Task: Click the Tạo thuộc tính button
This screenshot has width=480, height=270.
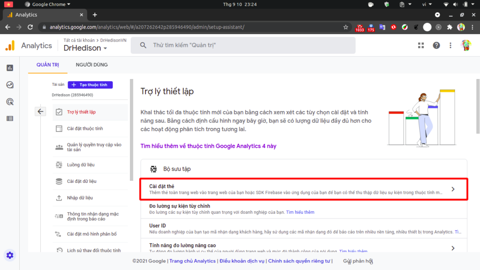Action: [x=90, y=85]
